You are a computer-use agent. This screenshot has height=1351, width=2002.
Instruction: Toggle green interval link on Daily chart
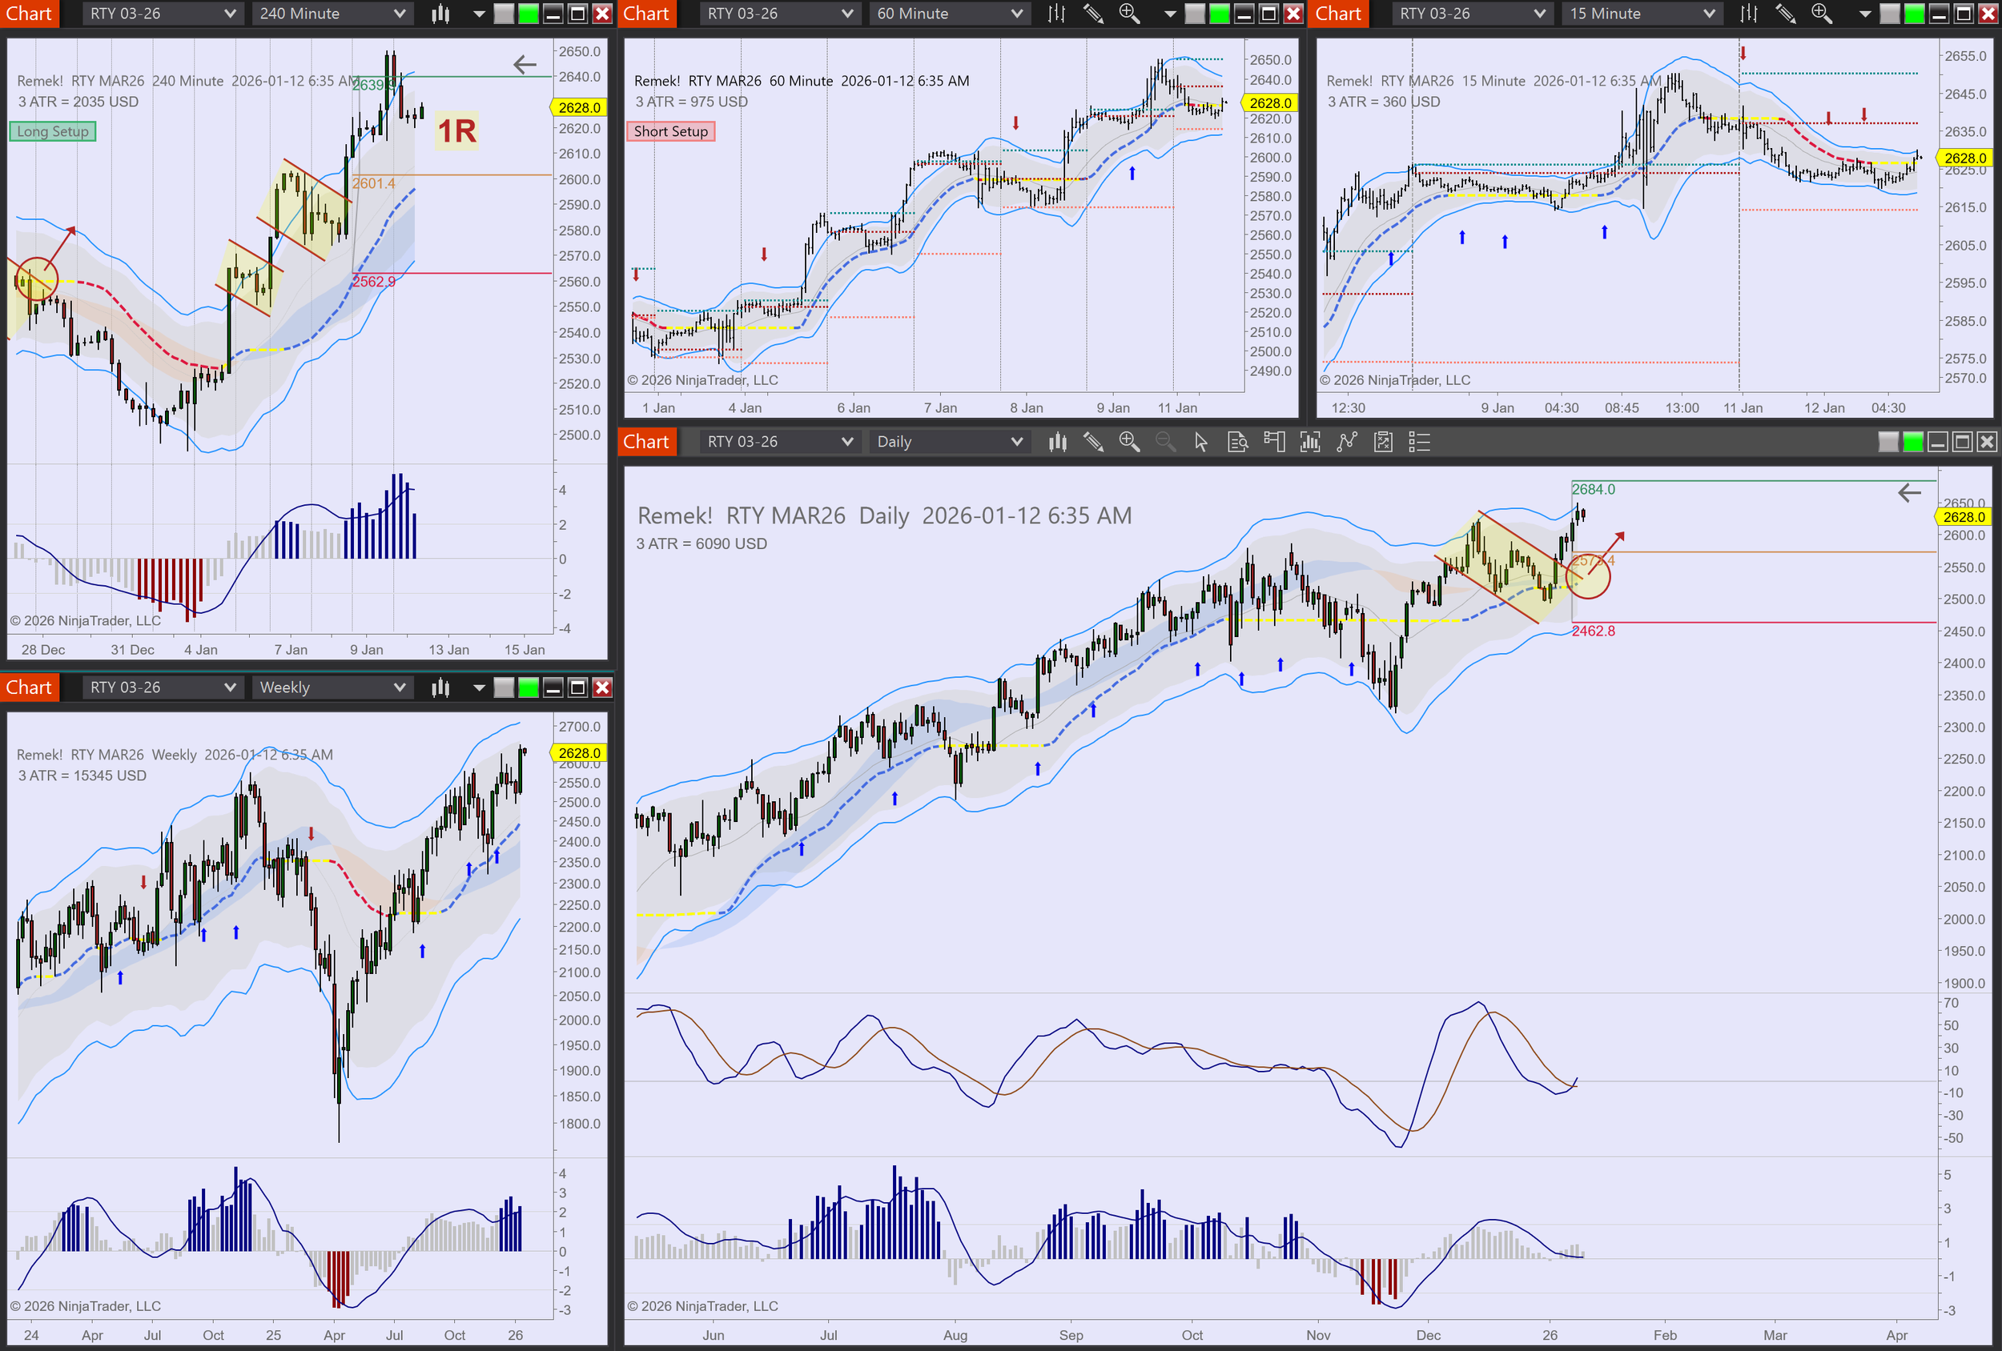click(1912, 442)
